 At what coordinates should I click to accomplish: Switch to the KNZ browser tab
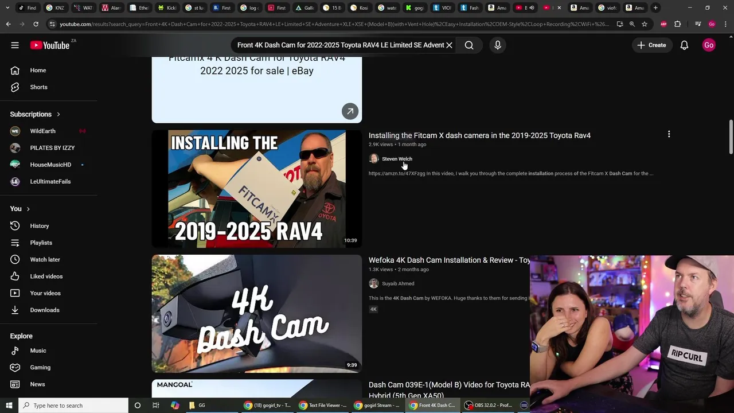click(x=55, y=8)
